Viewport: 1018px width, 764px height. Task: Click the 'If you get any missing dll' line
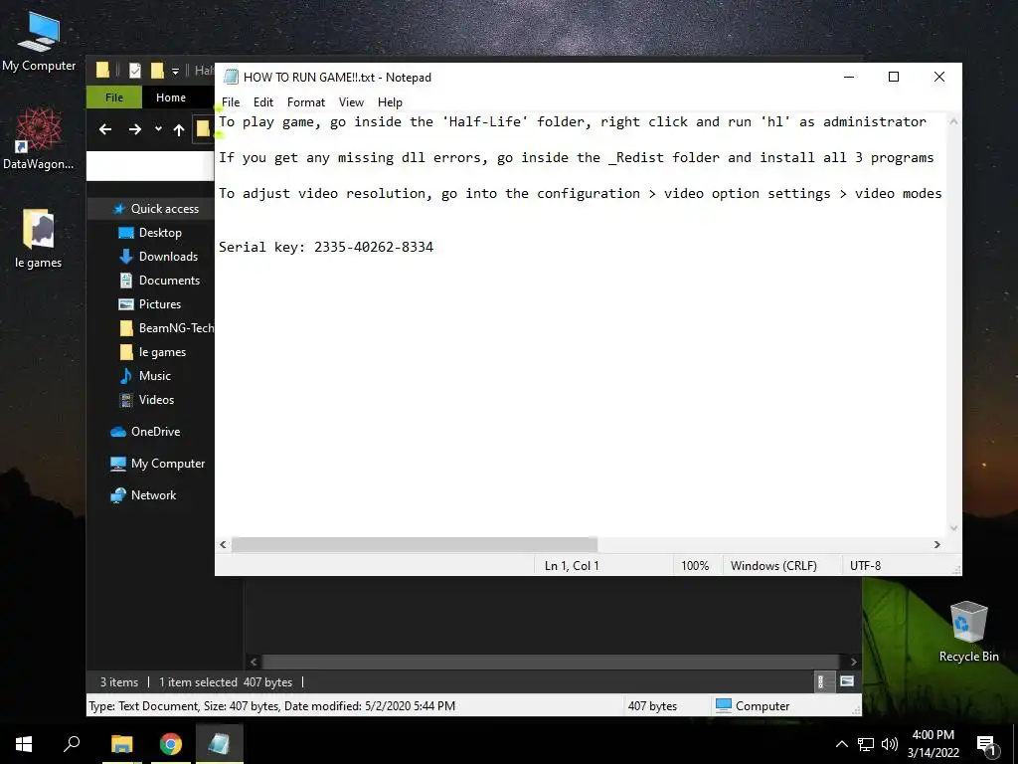(576, 158)
